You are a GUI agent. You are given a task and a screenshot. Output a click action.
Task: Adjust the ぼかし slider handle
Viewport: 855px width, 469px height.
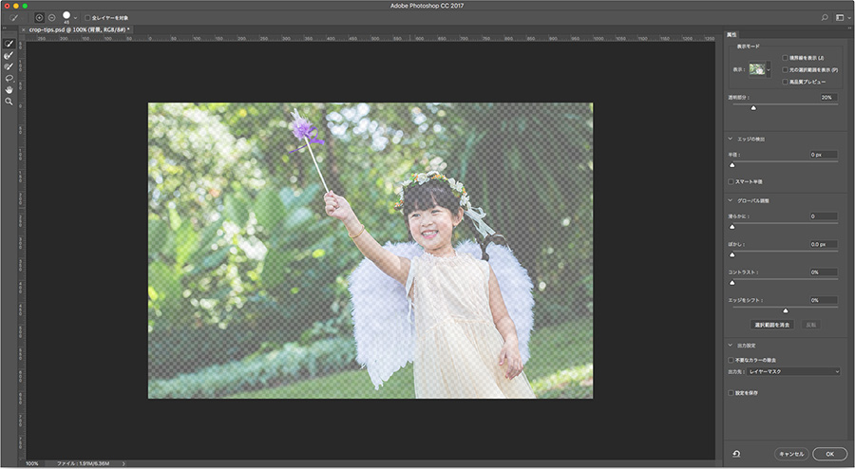(732, 254)
